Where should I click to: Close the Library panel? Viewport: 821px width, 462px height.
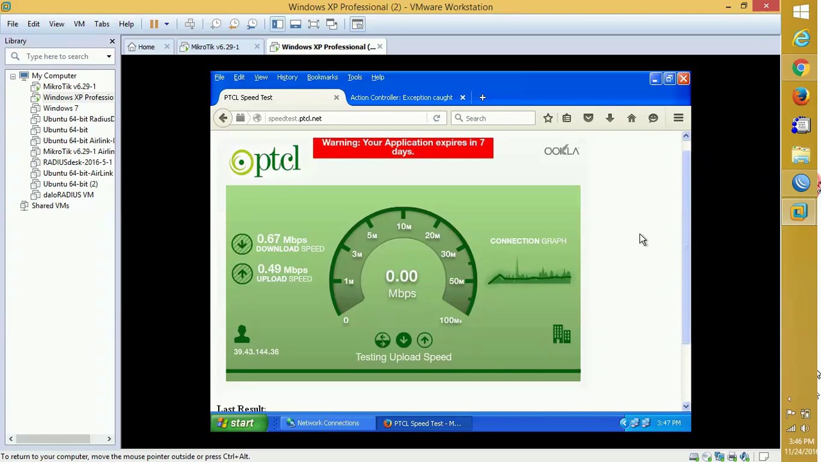(112, 41)
